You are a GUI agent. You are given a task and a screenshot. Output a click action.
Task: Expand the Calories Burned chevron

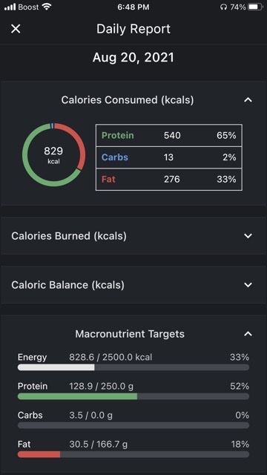248,236
